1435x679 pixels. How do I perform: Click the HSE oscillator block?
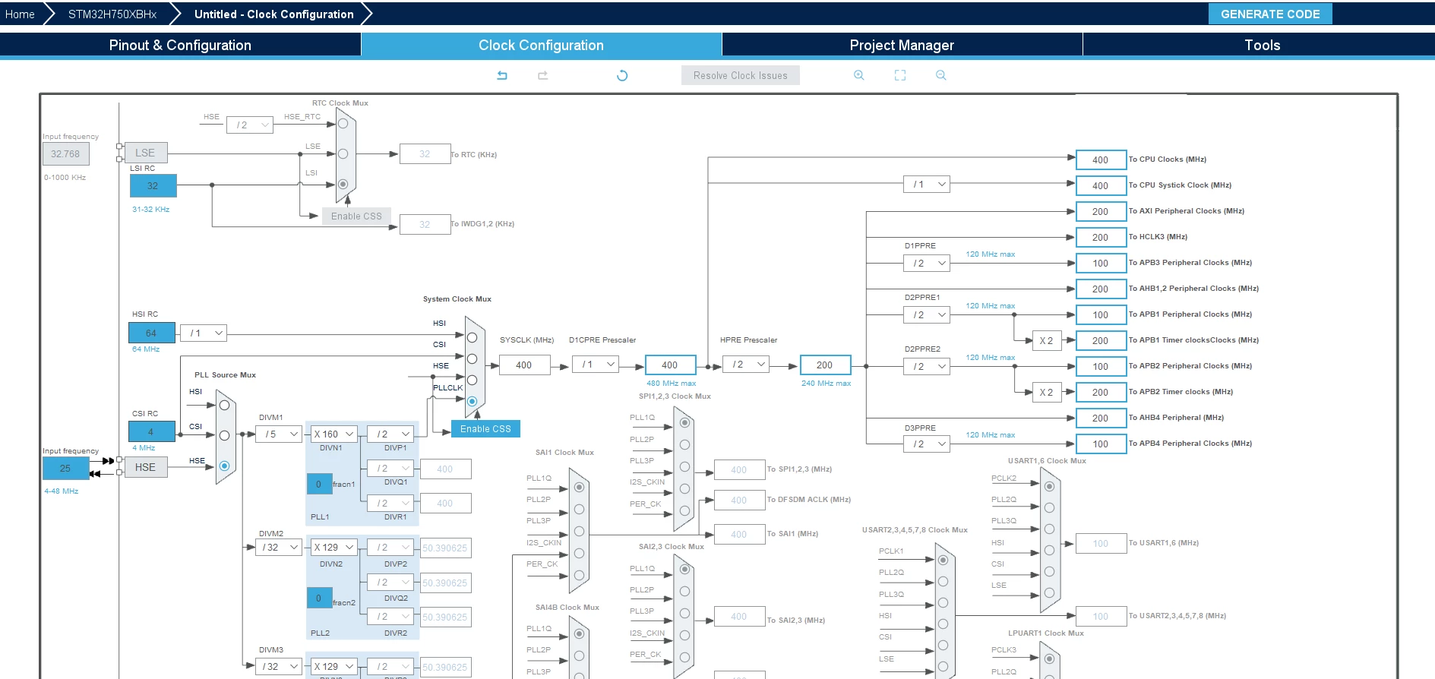[145, 467]
